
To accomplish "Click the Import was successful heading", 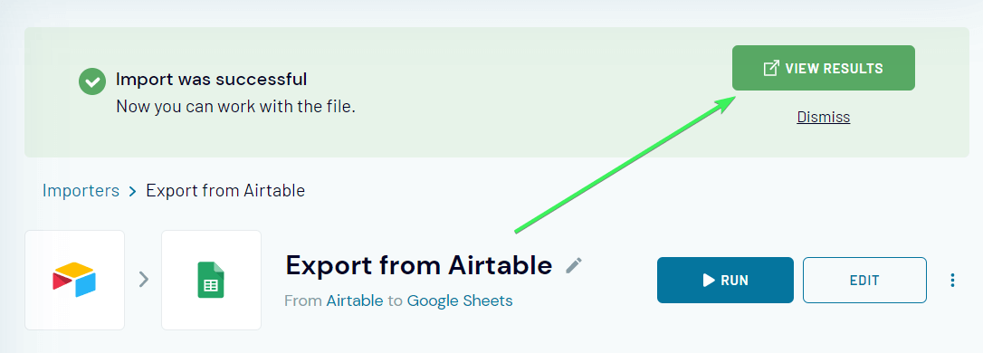I will tap(211, 80).
